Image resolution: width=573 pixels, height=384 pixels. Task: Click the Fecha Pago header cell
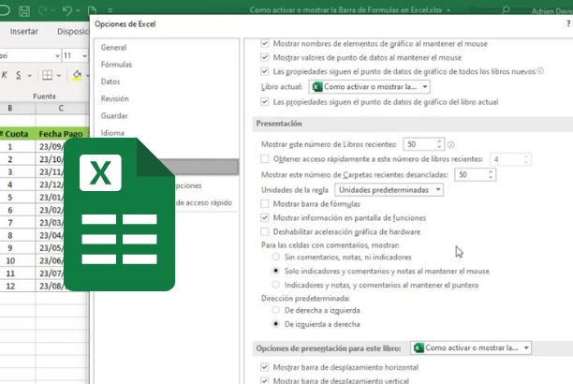61,134
